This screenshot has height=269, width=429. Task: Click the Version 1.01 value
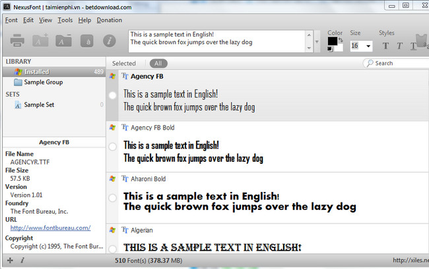pos(26,195)
